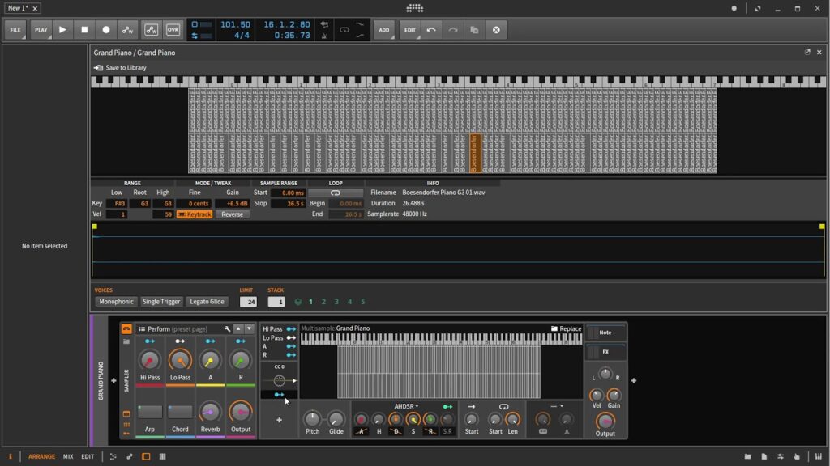Open the Perform page editor wrench icon
Viewport: 830px width, 466px height.
[x=226, y=329]
